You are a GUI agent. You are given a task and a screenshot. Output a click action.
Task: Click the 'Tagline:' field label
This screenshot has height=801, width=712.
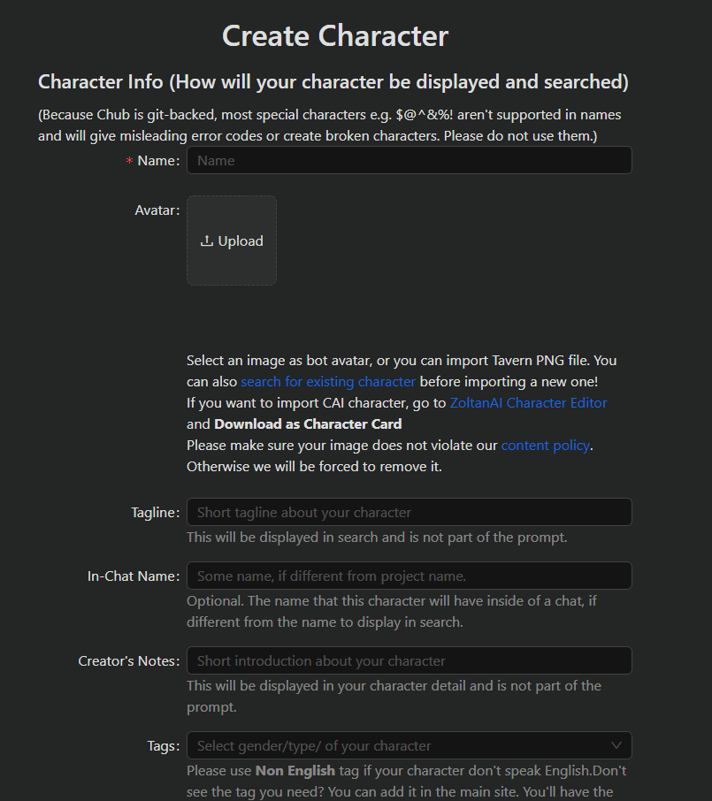pyautogui.click(x=156, y=513)
